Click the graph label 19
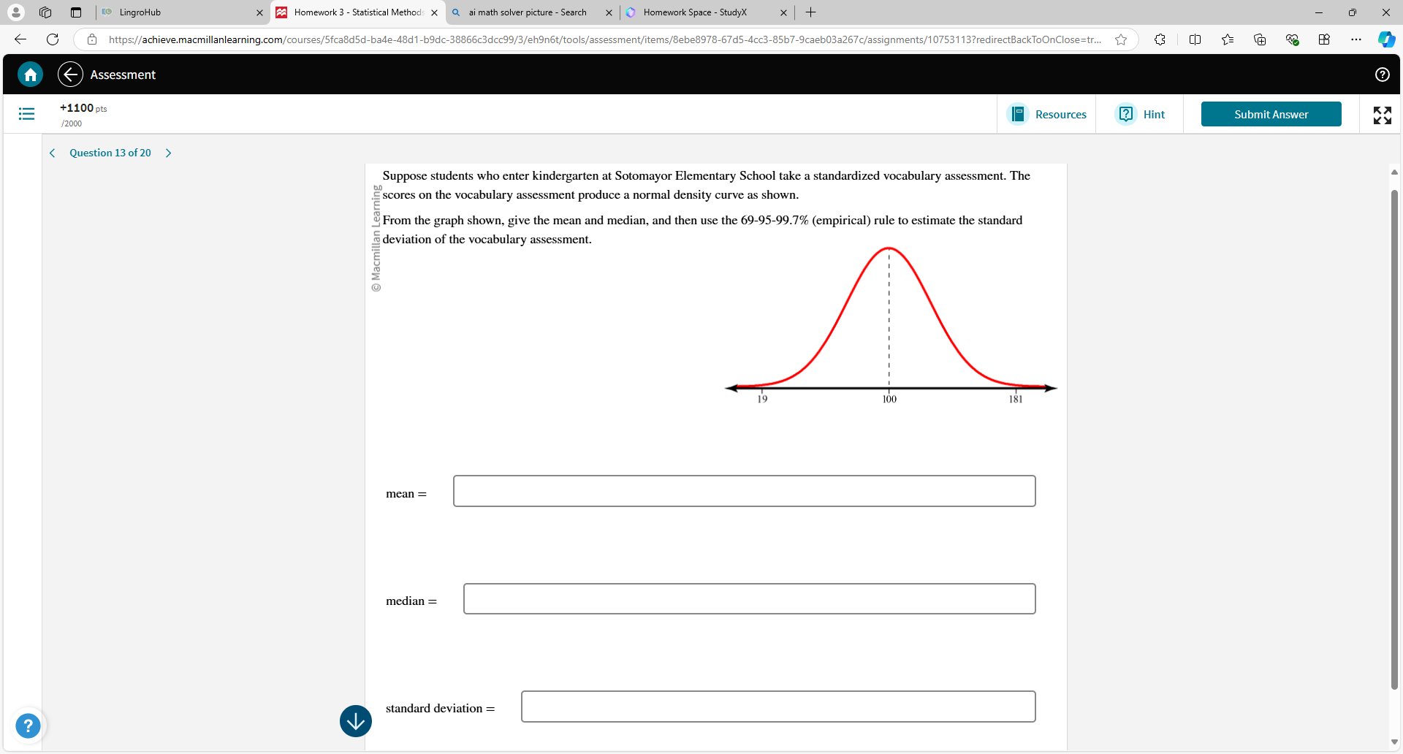 pyautogui.click(x=762, y=399)
